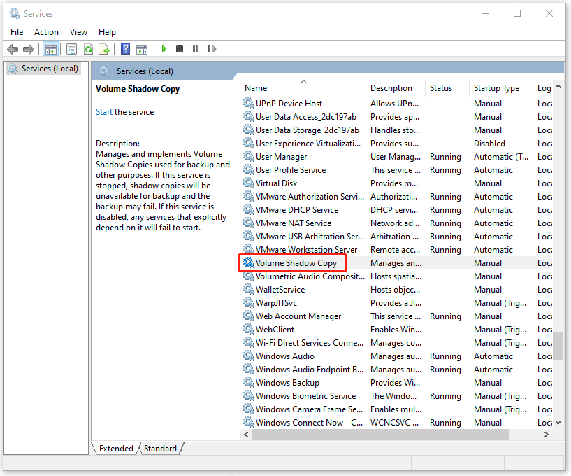Click gear icon beside Windows Backup
Viewport: 571px width, 476px height.
tap(249, 382)
